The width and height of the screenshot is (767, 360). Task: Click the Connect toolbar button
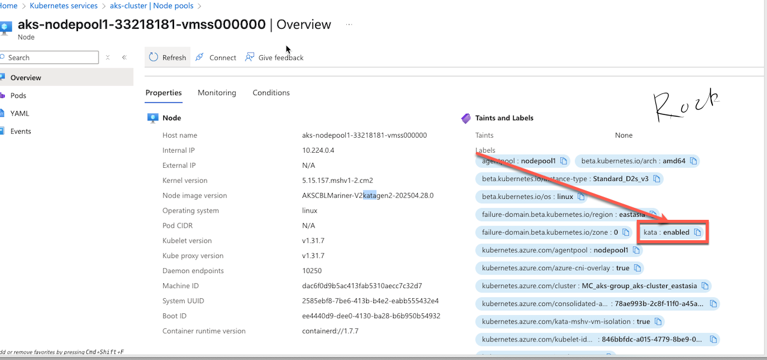216,58
